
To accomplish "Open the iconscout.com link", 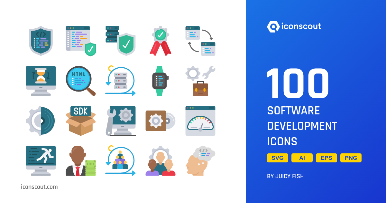I will point(39,187).
